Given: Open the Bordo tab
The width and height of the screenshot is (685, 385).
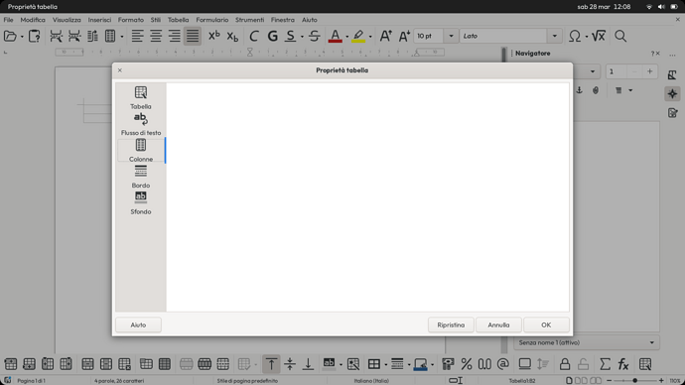Looking at the screenshot, I should tap(141, 177).
